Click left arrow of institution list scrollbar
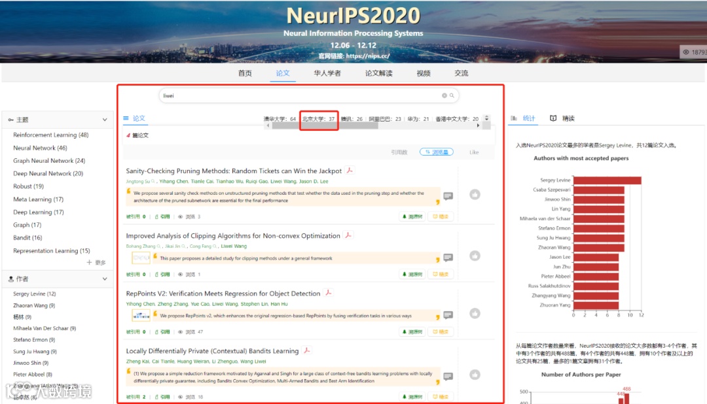The image size is (707, 404). click(x=268, y=126)
